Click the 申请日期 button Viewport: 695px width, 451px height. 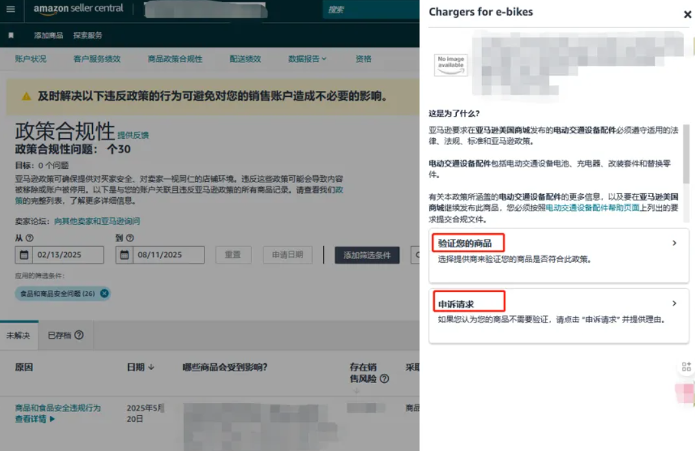287,255
